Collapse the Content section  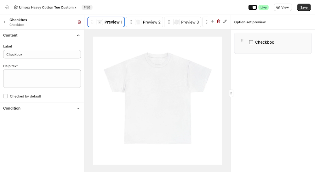click(x=78, y=35)
